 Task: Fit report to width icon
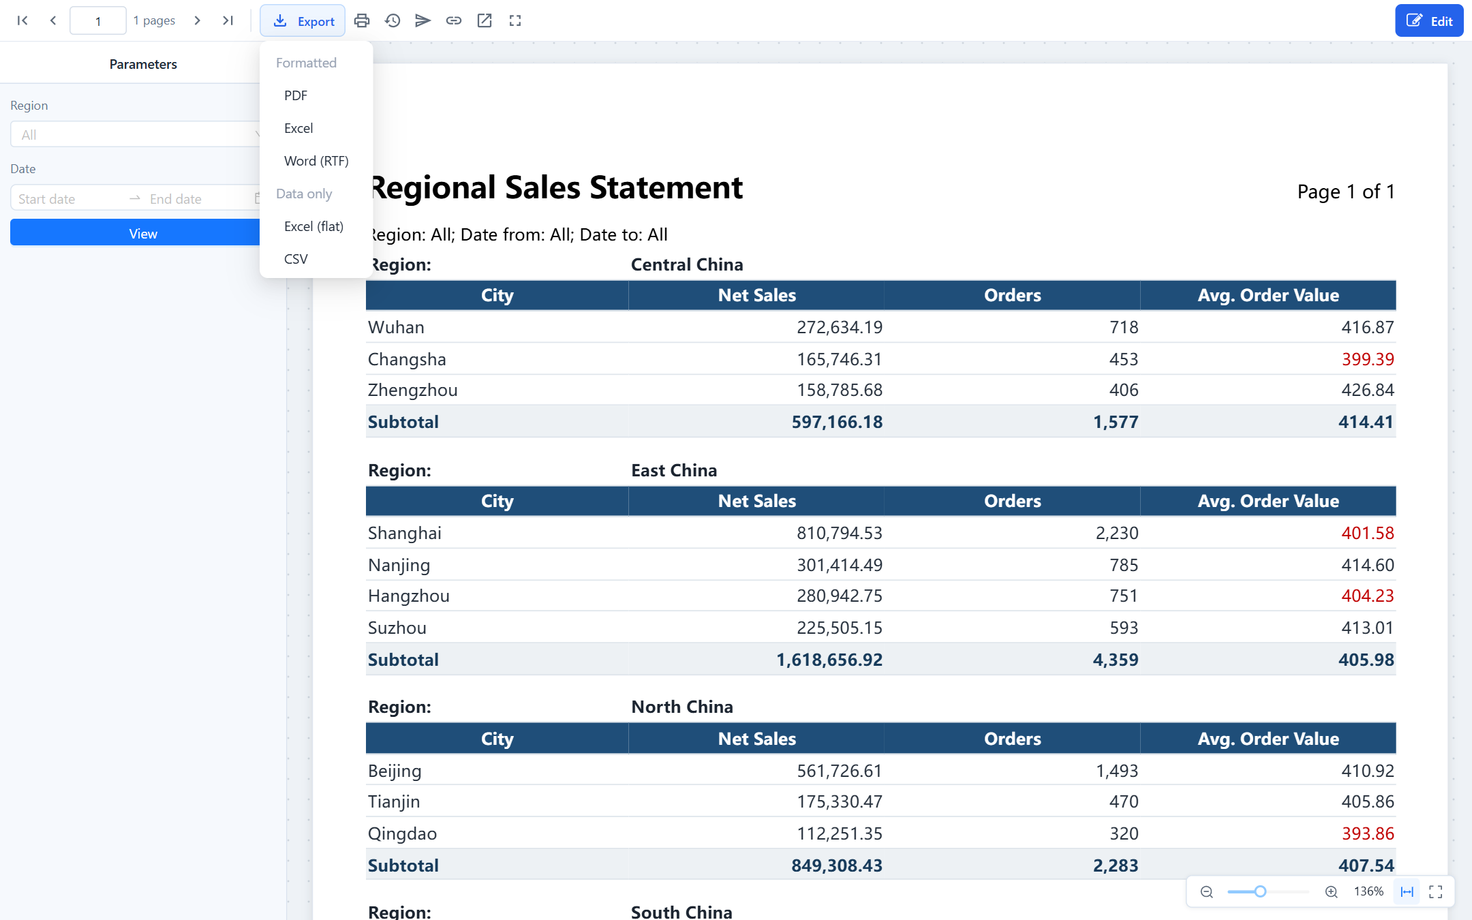tap(1407, 891)
